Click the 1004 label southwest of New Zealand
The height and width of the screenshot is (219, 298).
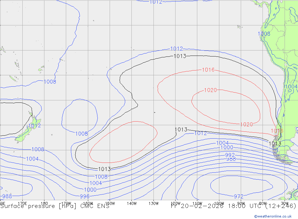32,159
